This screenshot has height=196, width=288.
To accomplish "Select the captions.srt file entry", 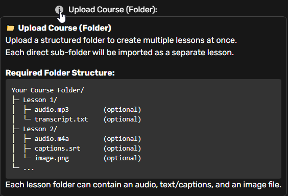I will coord(57,149).
